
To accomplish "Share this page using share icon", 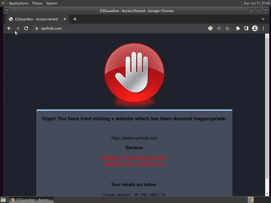I will pos(219,28).
